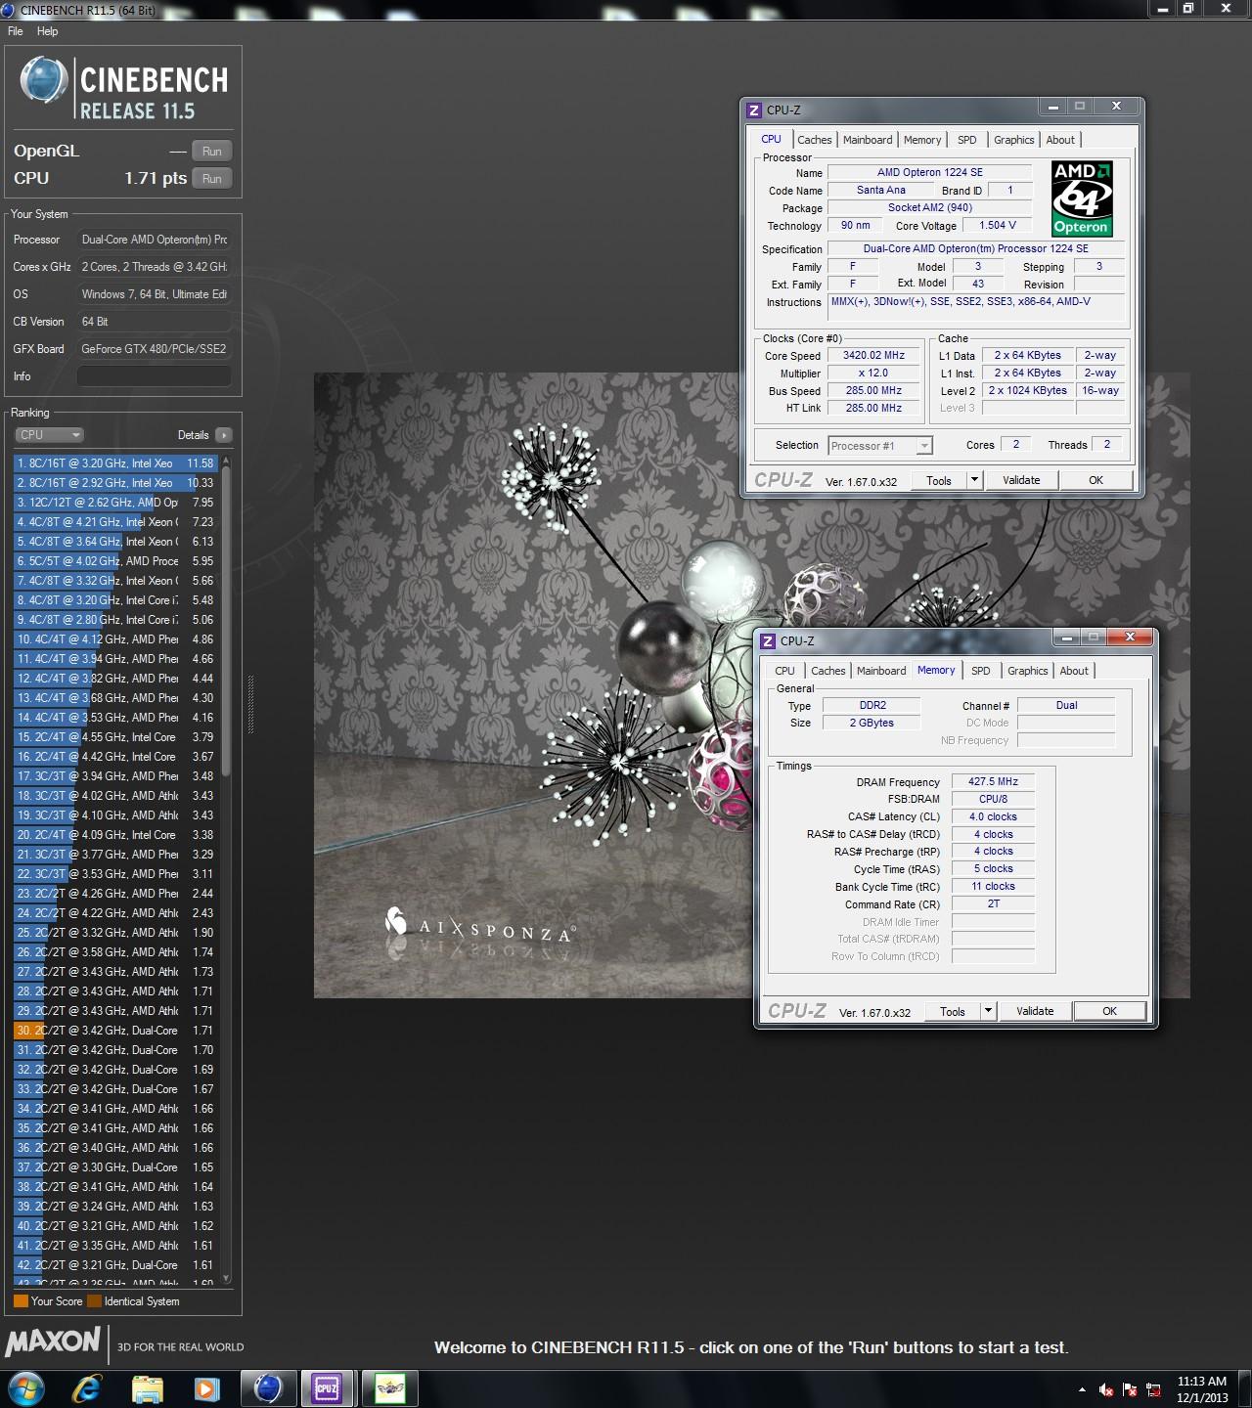This screenshot has width=1252, height=1408.
Task: Switch to Cinebench taskbar icon
Action: point(268,1388)
